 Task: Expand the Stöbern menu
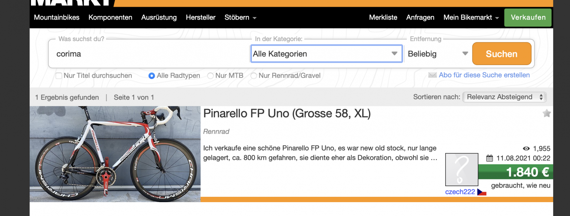click(x=240, y=17)
